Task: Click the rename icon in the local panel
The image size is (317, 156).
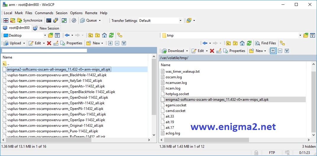Action: click(56, 43)
